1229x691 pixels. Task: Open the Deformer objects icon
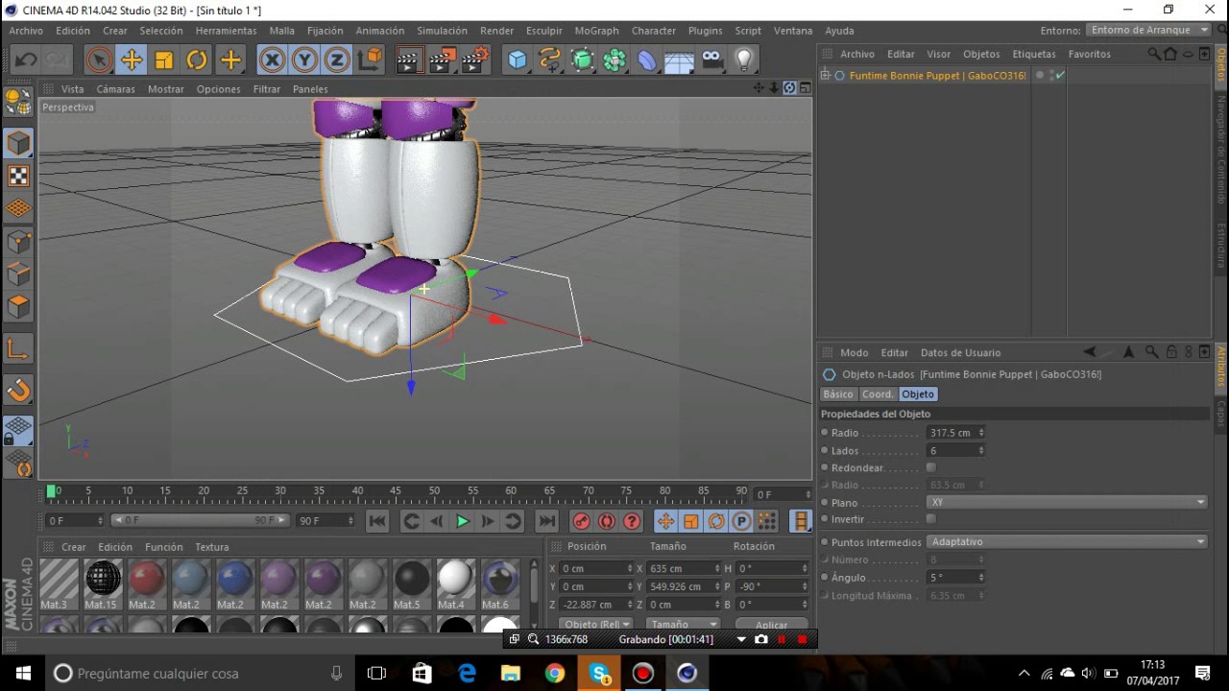pos(647,60)
